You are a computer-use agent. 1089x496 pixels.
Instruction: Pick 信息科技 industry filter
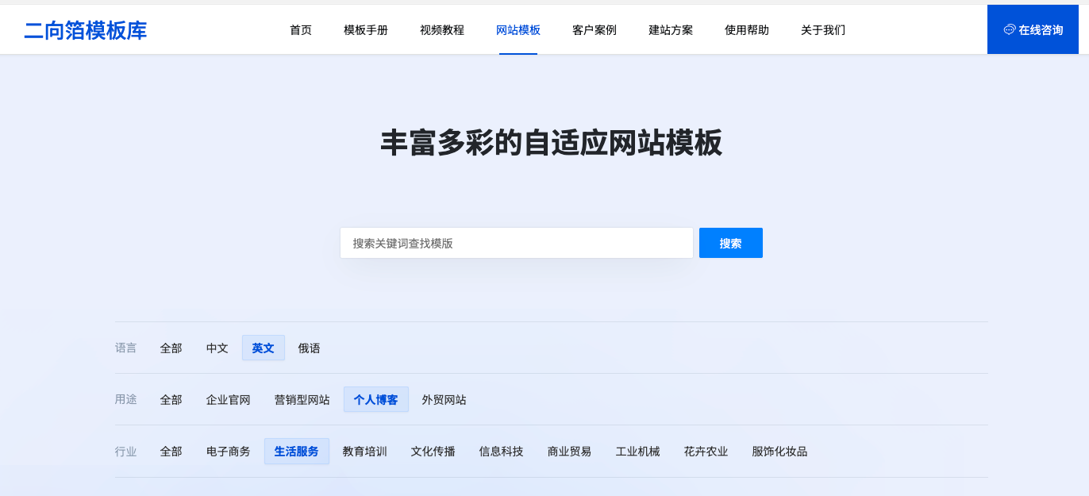click(x=502, y=452)
